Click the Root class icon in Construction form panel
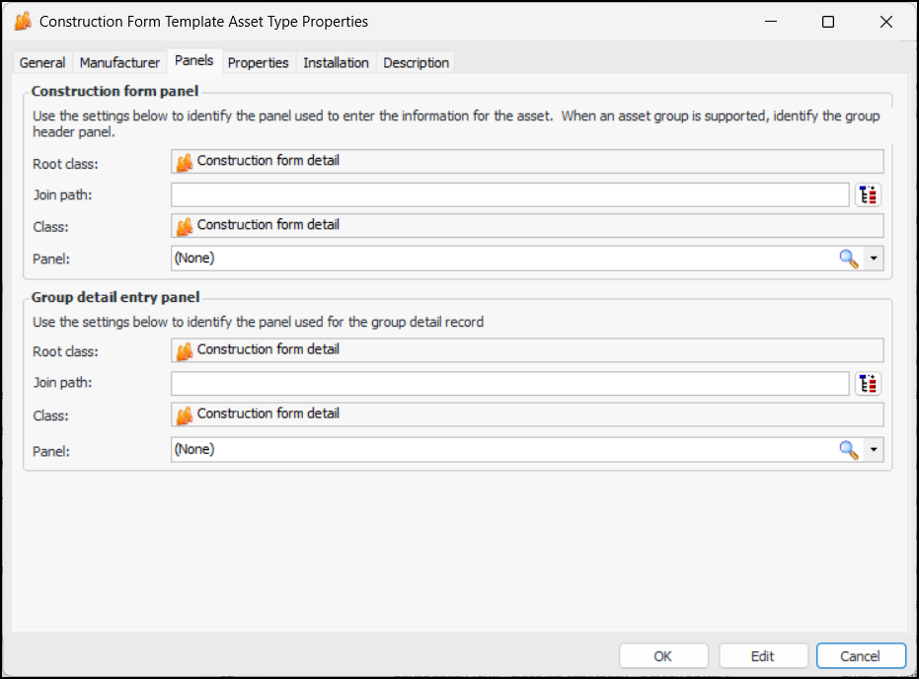This screenshot has height=679, width=919. click(185, 162)
